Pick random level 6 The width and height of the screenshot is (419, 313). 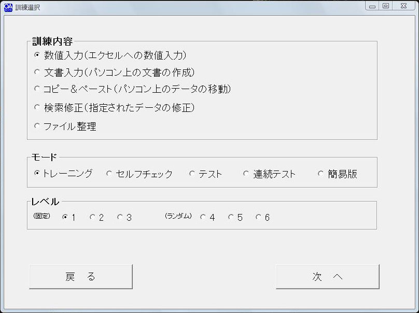[262, 217]
